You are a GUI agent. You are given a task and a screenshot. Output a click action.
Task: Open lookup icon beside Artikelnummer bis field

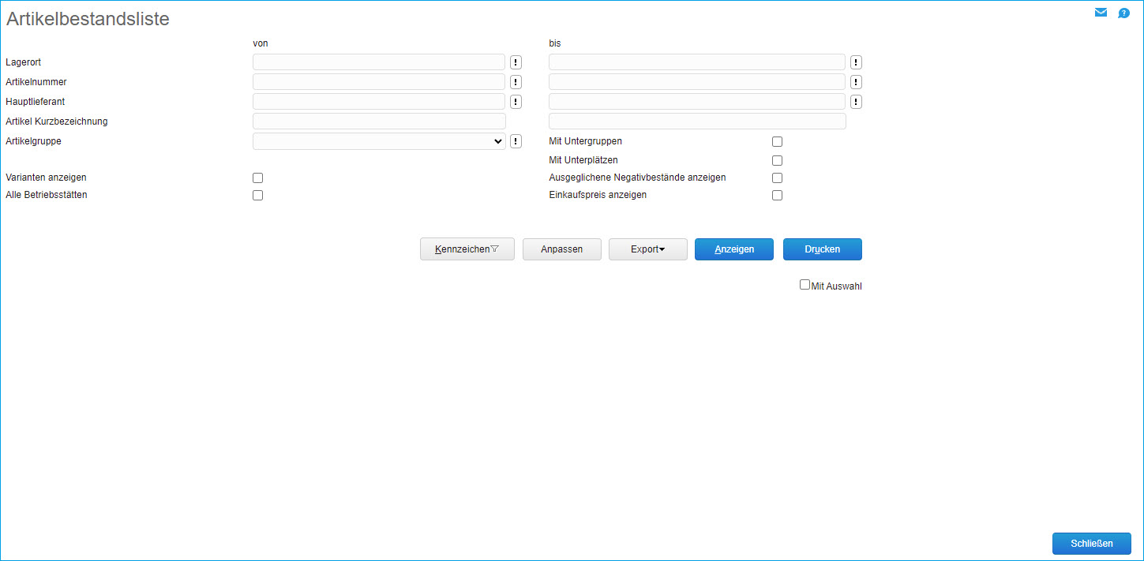point(856,82)
